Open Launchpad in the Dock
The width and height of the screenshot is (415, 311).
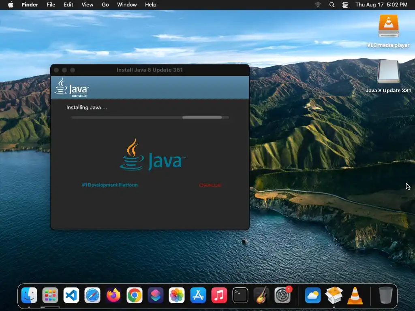click(x=50, y=295)
